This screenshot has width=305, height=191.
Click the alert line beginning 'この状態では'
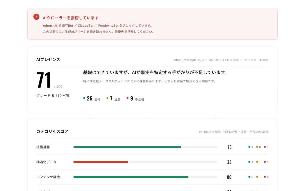(99, 32)
